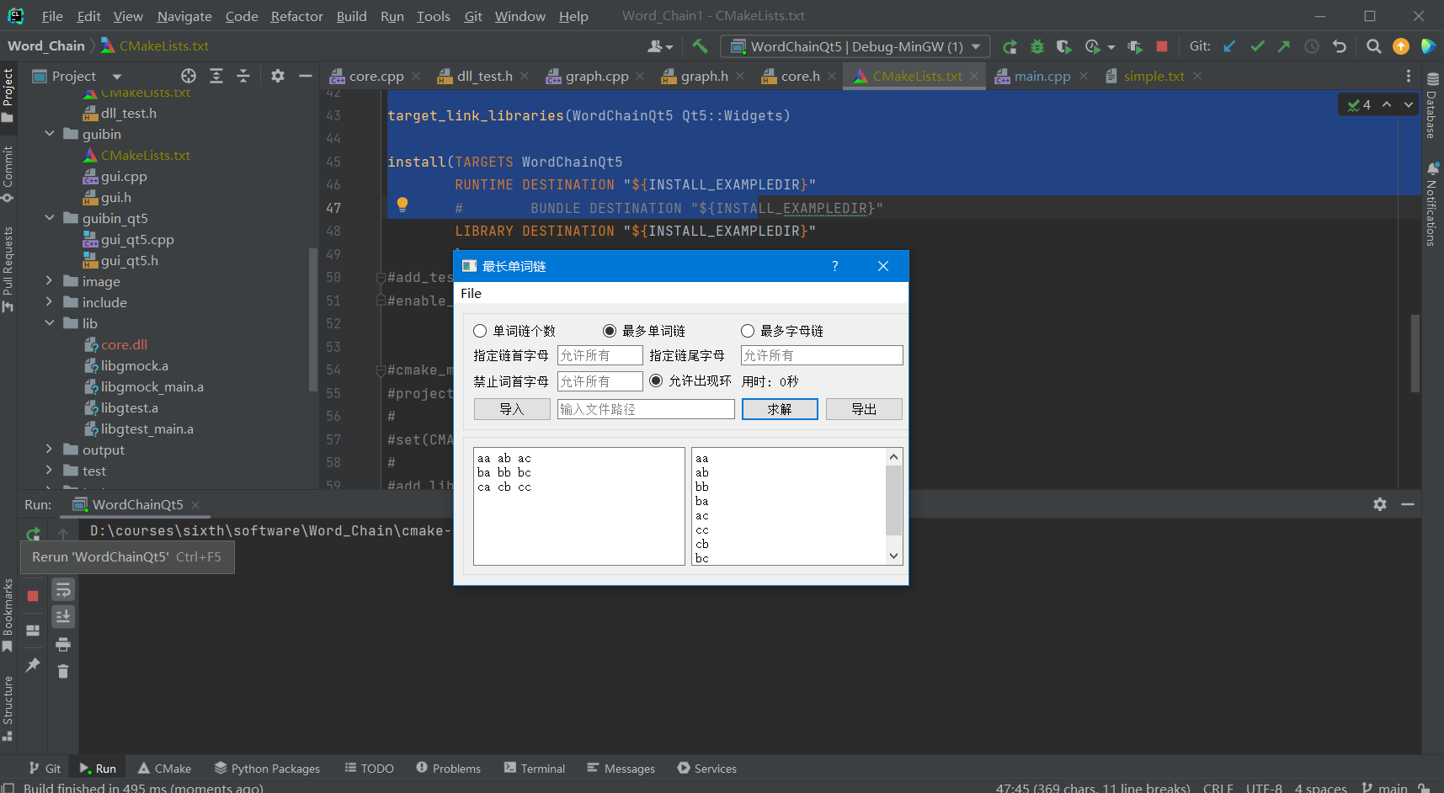Screen dimensions: 1444x793
Task: Select the 最多字母链 radio button
Action: click(748, 331)
